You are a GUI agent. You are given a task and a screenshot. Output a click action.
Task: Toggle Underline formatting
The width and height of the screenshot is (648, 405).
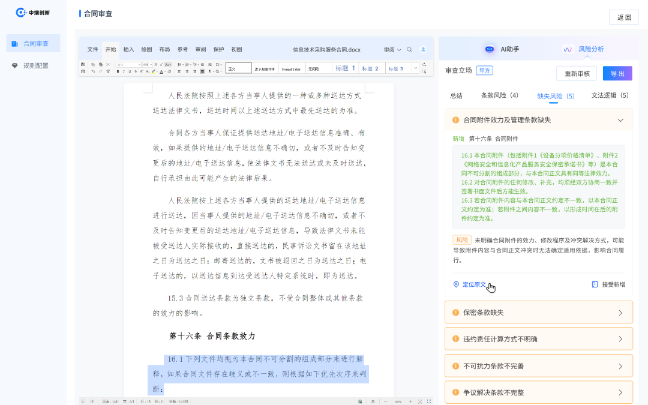coord(130,71)
